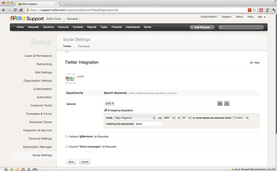The image size is (277, 171).
Task: Click the Zoho logo in the header
Action: point(18,18)
